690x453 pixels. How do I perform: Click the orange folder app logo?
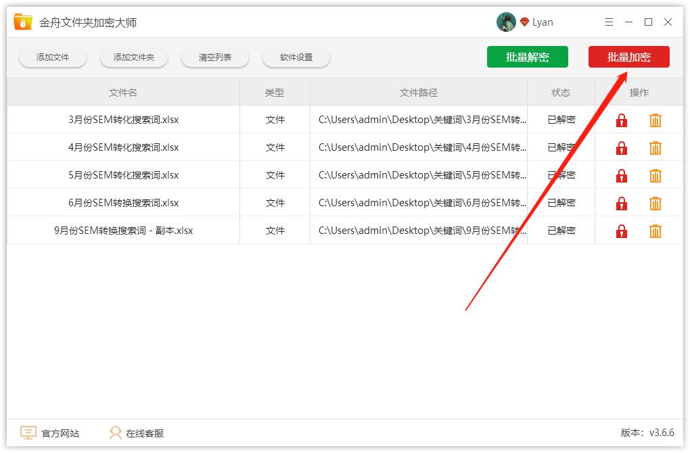[x=22, y=21]
